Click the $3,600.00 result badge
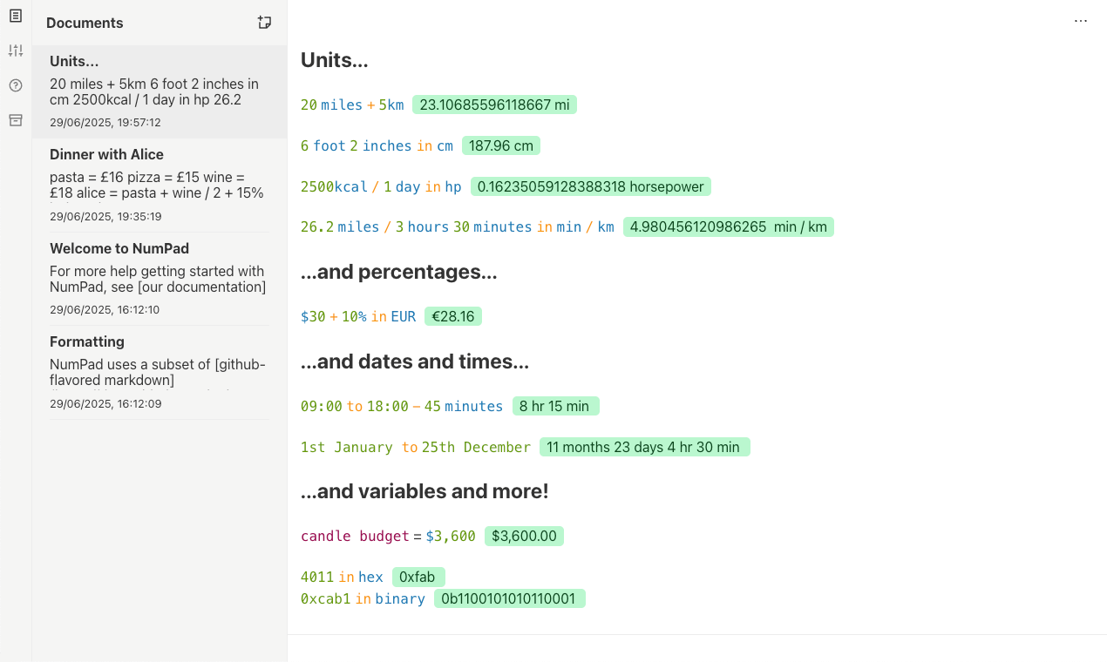 tap(524, 536)
